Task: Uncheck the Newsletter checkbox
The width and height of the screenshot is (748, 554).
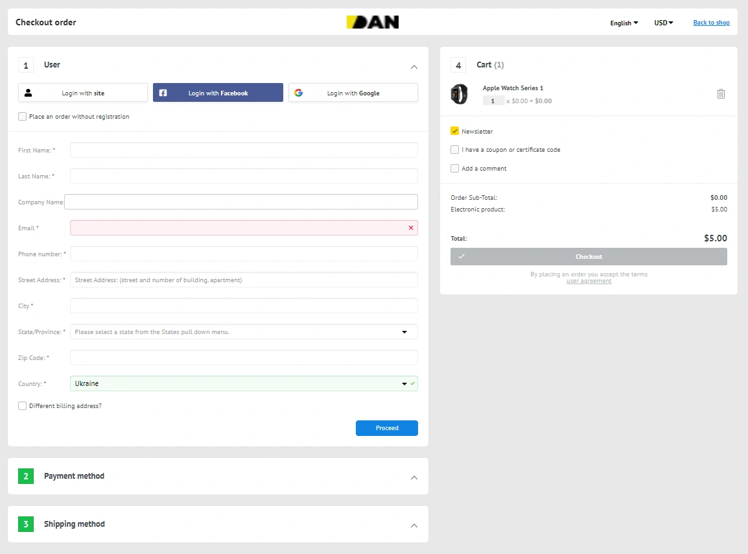Action: (x=454, y=131)
